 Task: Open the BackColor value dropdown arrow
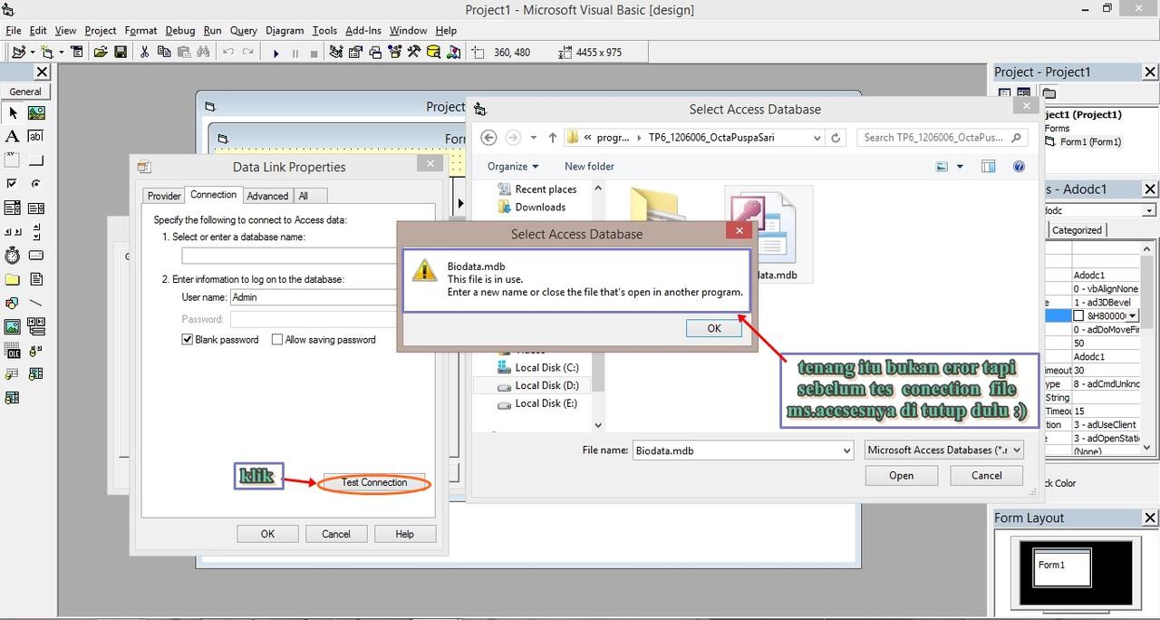1132,315
